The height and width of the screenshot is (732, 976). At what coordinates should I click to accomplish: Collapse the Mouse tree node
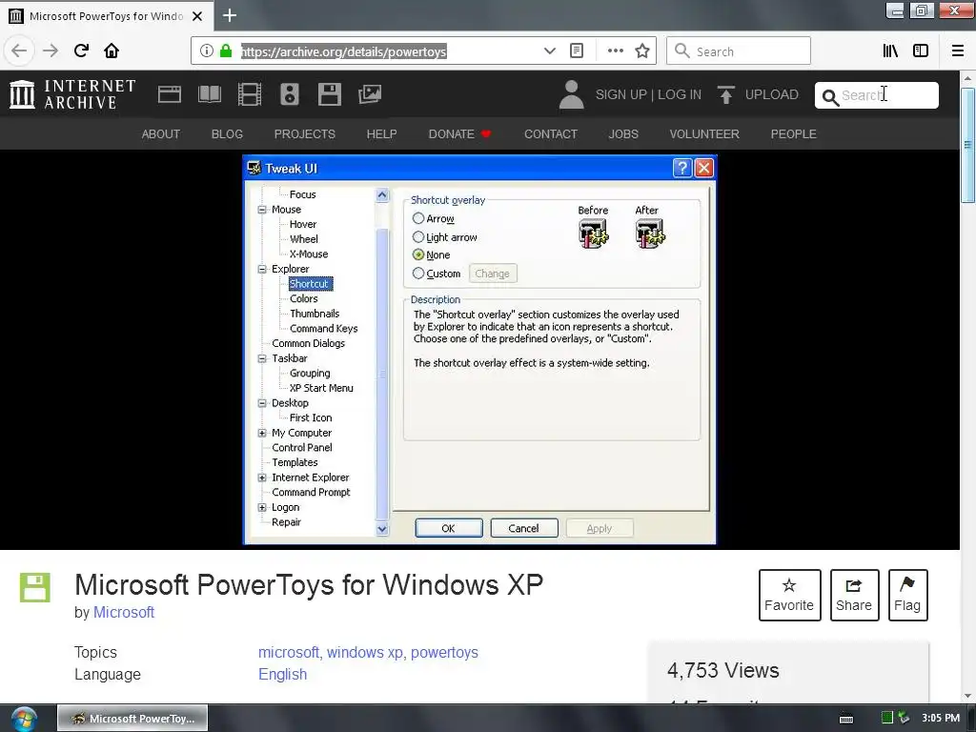[x=262, y=210]
